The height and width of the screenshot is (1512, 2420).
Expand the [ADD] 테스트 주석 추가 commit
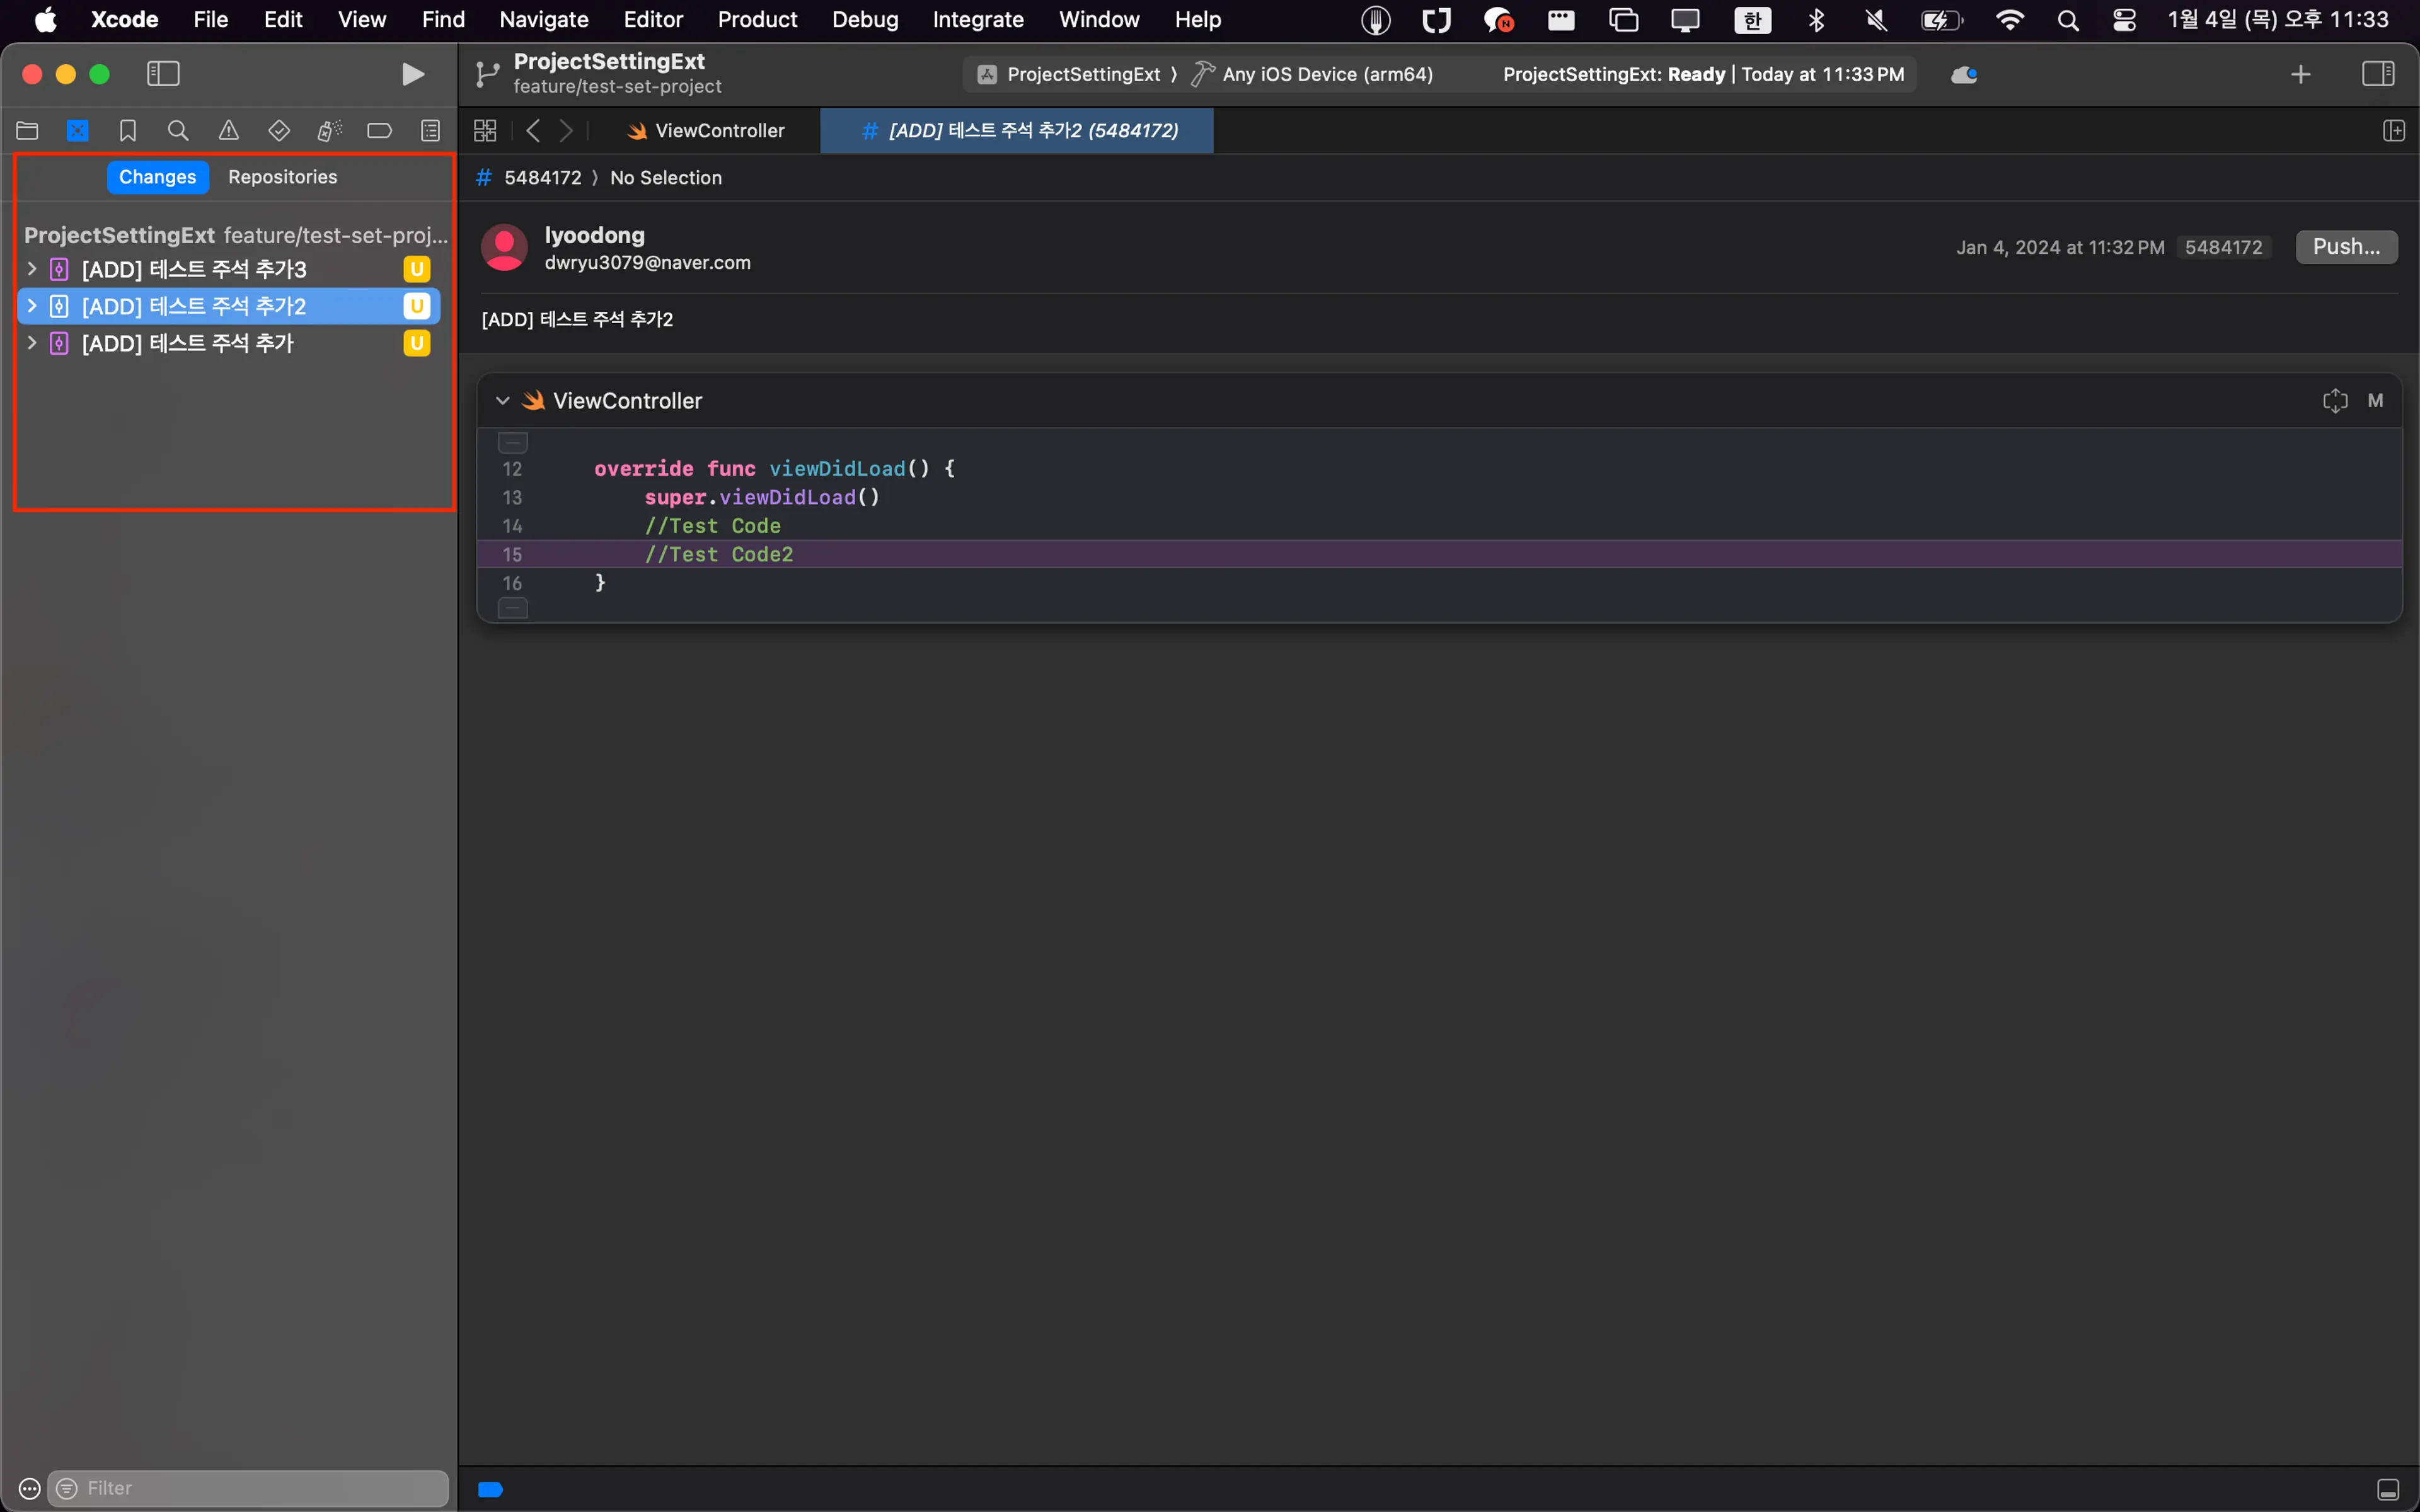point(32,343)
